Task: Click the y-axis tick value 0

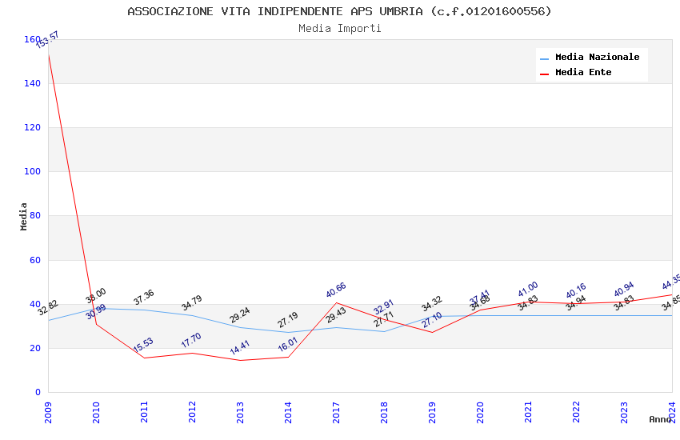Action: pyautogui.click(x=38, y=392)
